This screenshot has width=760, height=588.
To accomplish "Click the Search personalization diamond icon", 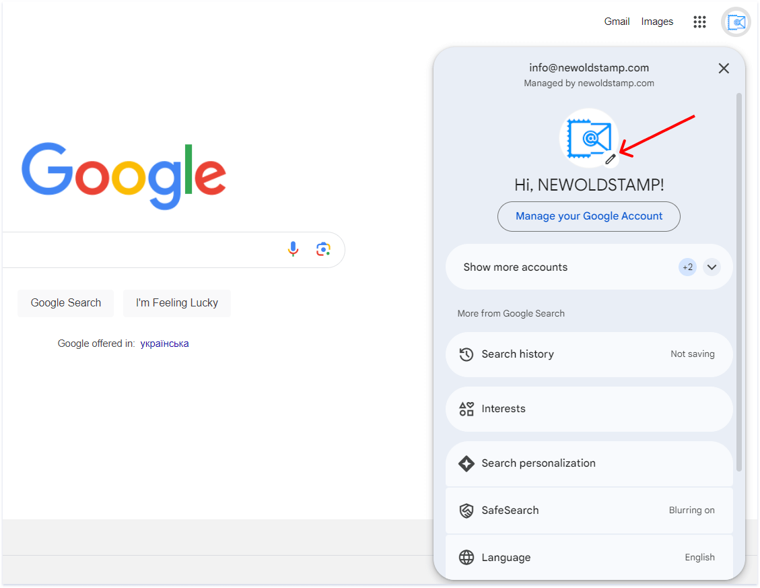I will click(x=467, y=464).
